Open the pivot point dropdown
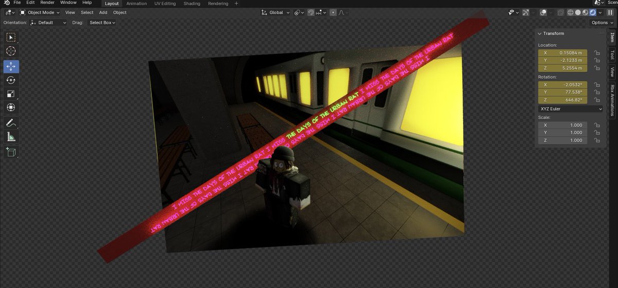Viewport: 618px width, 288px height. [x=299, y=12]
